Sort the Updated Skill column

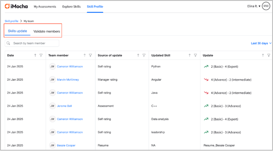tap(190, 55)
